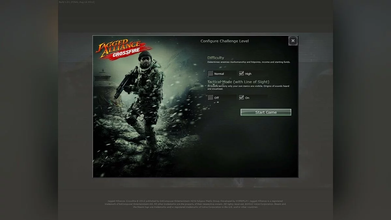Click the difficulty description about enemies marksmanship

pyautogui.click(x=249, y=62)
